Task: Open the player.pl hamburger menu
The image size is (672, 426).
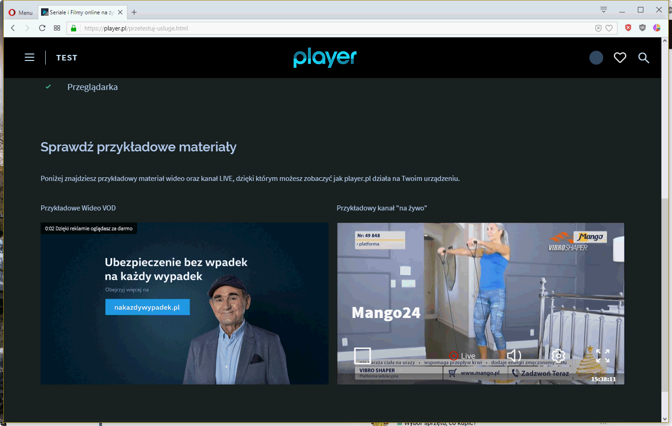Action: tap(30, 57)
